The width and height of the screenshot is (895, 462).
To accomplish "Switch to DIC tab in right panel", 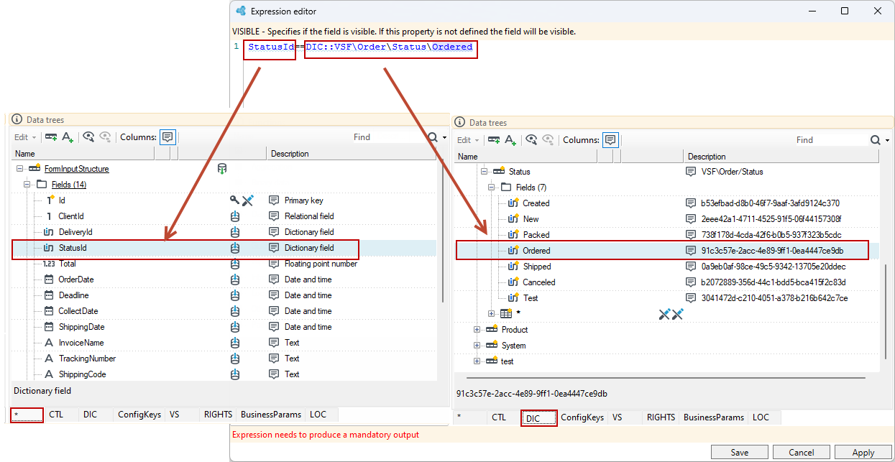I will [x=539, y=418].
